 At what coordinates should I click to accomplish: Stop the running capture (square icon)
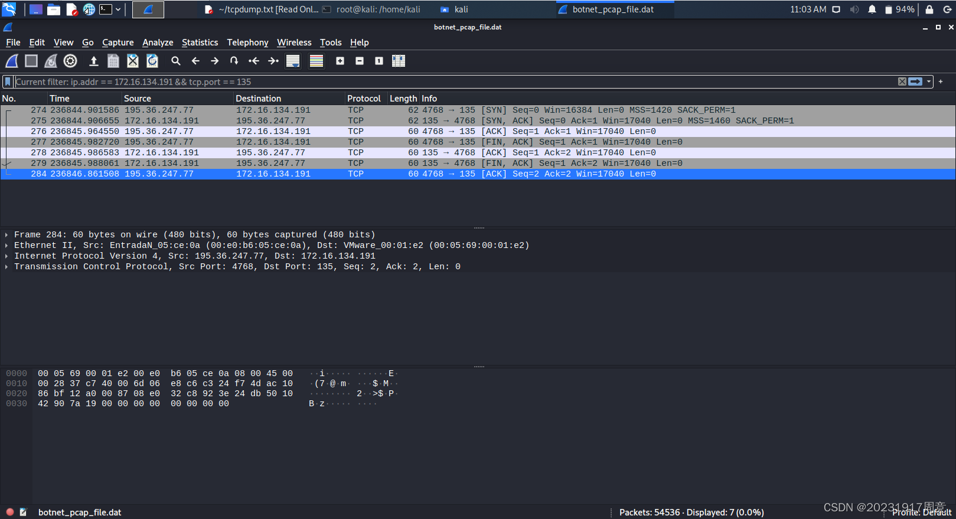(31, 61)
